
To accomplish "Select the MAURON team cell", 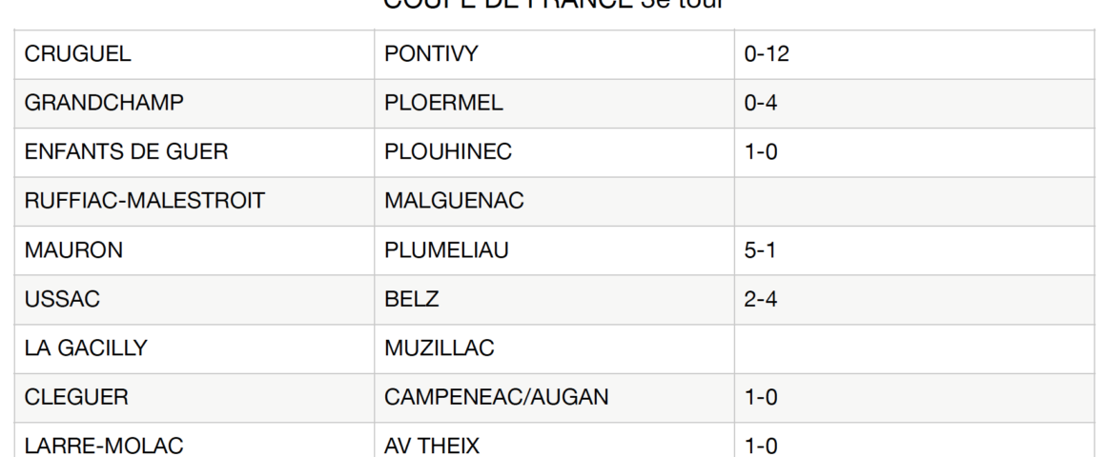I will (x=73, y=250).
